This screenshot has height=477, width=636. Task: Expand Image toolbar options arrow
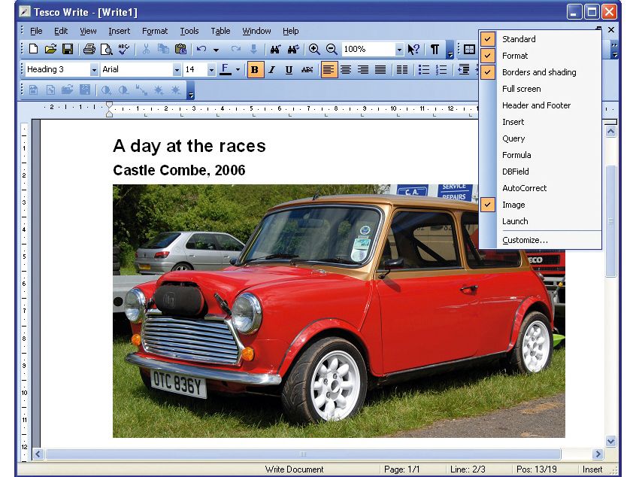tap(191, 90)
